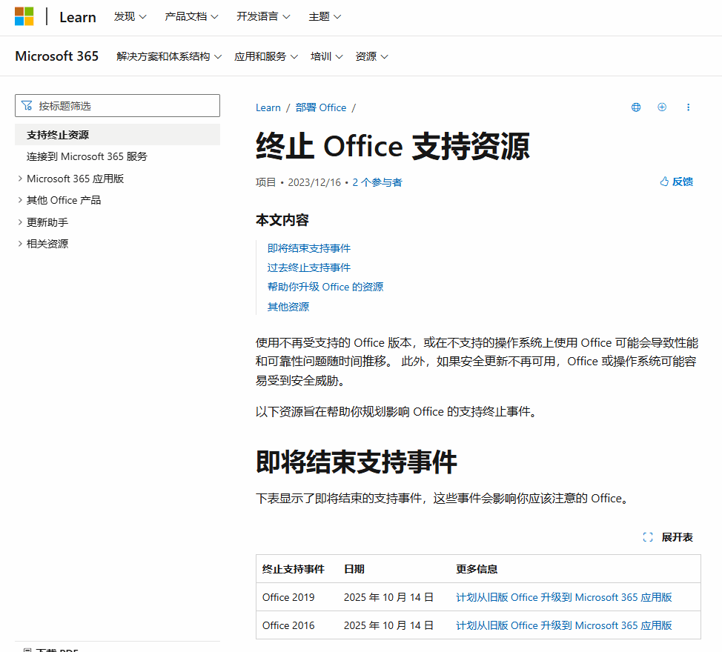Open the 解决方案和体系结构 dropdown
The height and width of the screenshot is (652, 722).
click(169, 56)
